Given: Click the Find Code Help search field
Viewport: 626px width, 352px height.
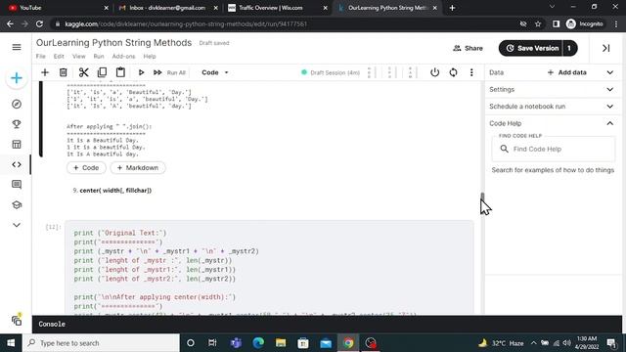Looking at the screenshot, I should (x=554, y=149).
